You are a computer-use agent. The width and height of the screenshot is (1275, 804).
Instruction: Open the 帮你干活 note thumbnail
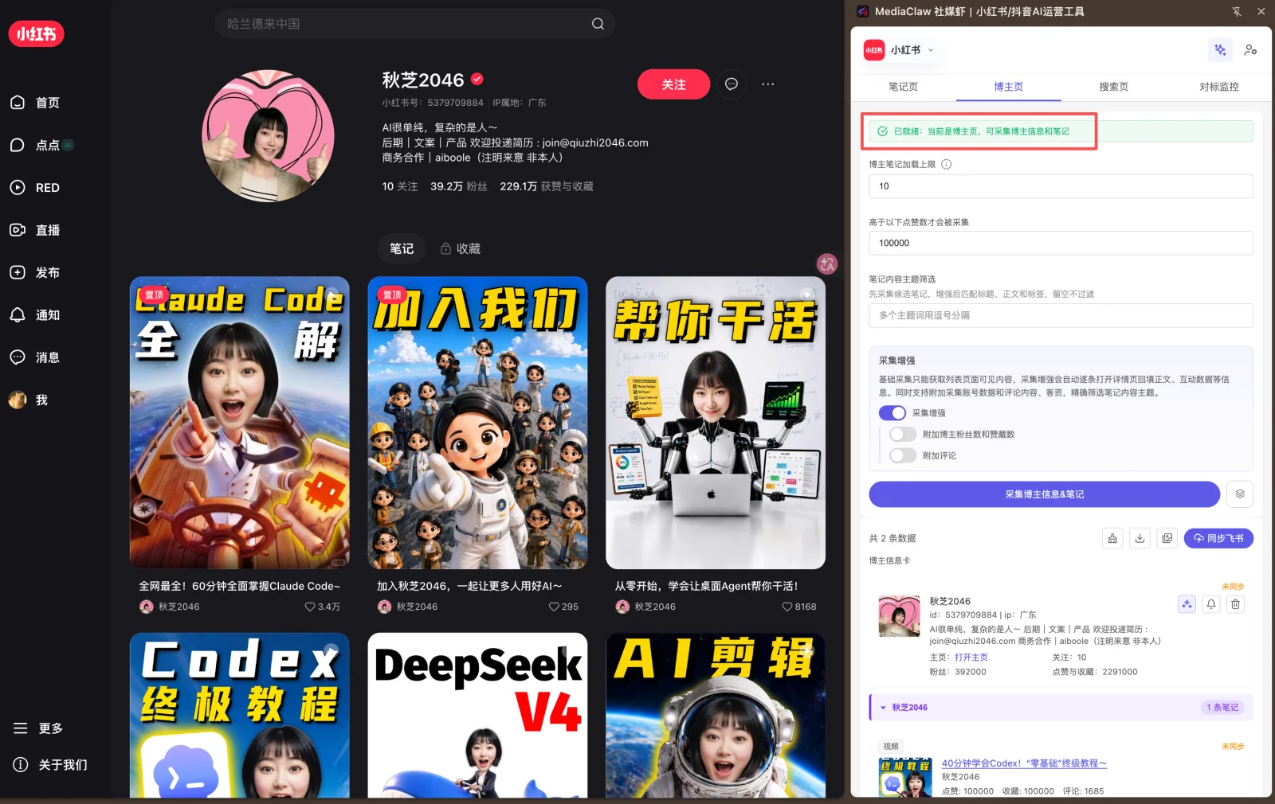716,423
